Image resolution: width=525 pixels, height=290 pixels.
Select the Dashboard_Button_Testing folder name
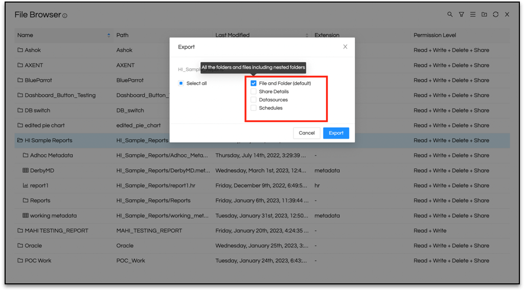(x=60, y=95)
